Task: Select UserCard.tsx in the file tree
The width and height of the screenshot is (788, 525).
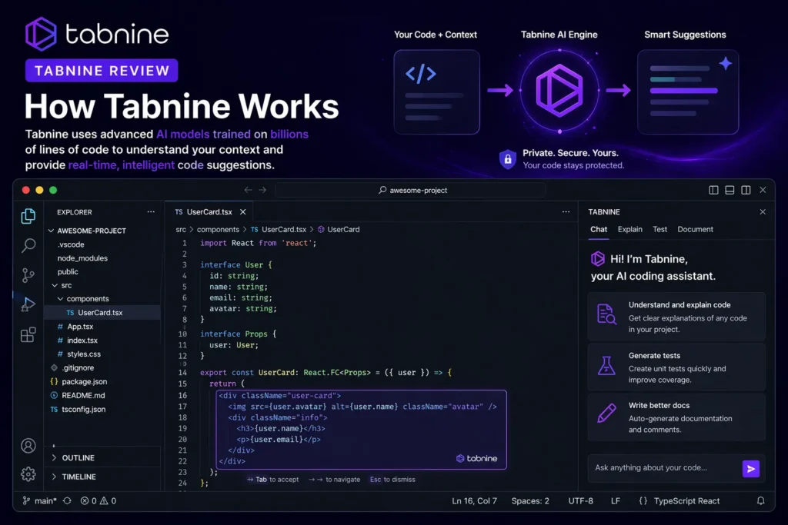Action: pos(103,312)
